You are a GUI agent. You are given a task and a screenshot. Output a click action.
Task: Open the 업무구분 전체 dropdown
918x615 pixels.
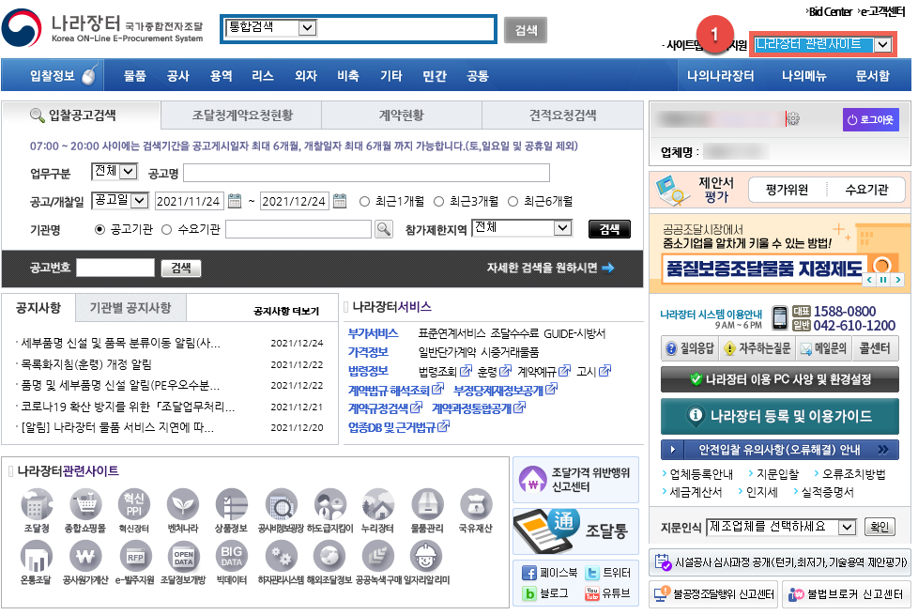click(115, 171)
